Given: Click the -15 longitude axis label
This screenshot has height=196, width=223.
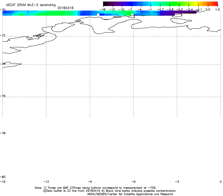Looking at the screenshot, I should (3, 182).
